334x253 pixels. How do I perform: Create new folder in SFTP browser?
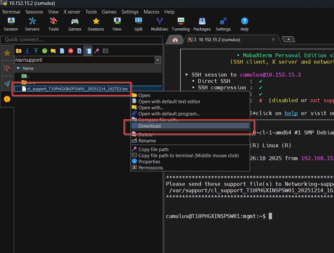pyautogui.click(x=53, y=51)
